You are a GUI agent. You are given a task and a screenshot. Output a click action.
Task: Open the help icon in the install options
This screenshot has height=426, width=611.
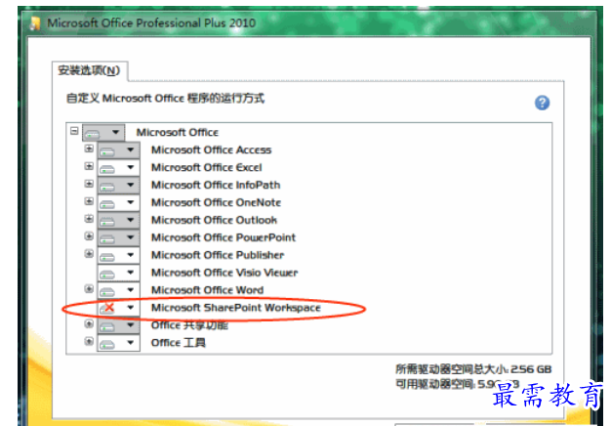[x=542, y=103]
